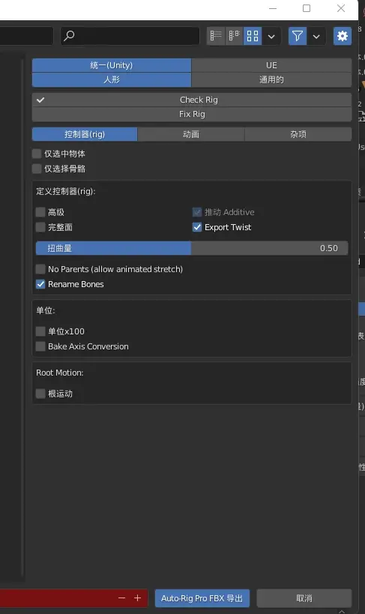Select vertical list display mode icon

[x=216, y=36]
